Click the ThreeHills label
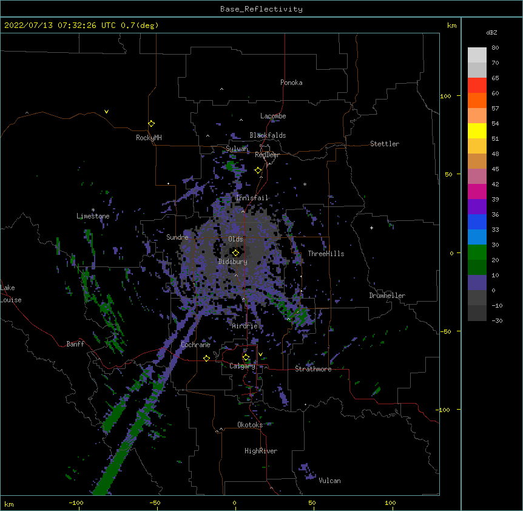The height and width of the screenshot is (511, 523). pyautogui.click(x=326, y=254)
